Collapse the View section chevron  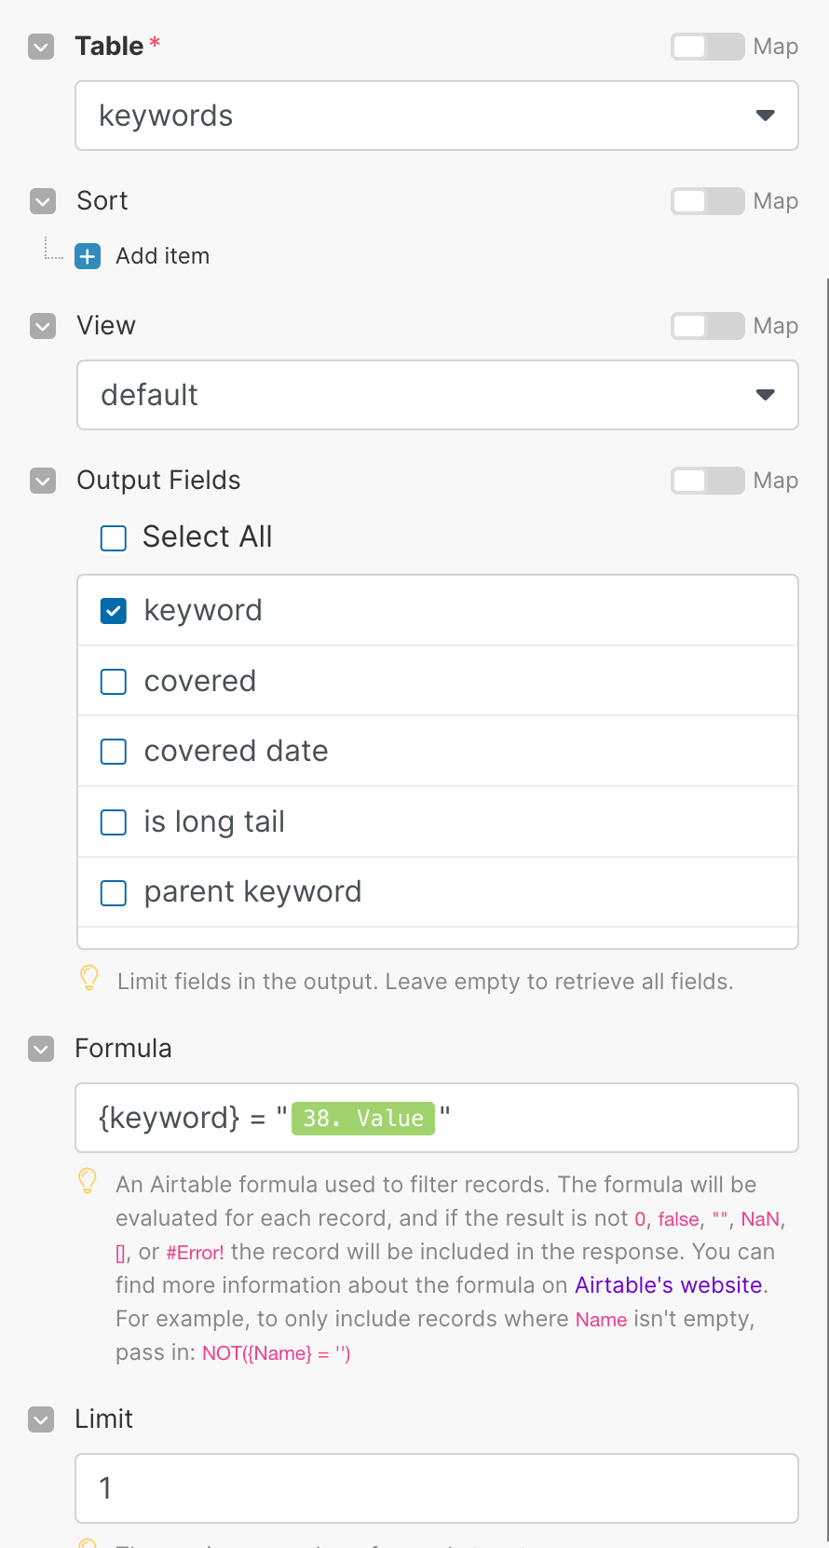pos(43,326)
